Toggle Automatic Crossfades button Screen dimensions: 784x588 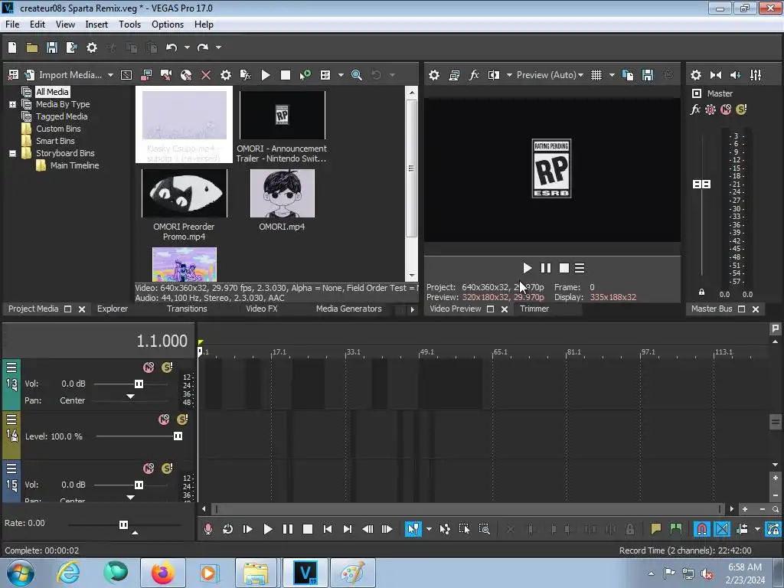click(x=721, y=529)
